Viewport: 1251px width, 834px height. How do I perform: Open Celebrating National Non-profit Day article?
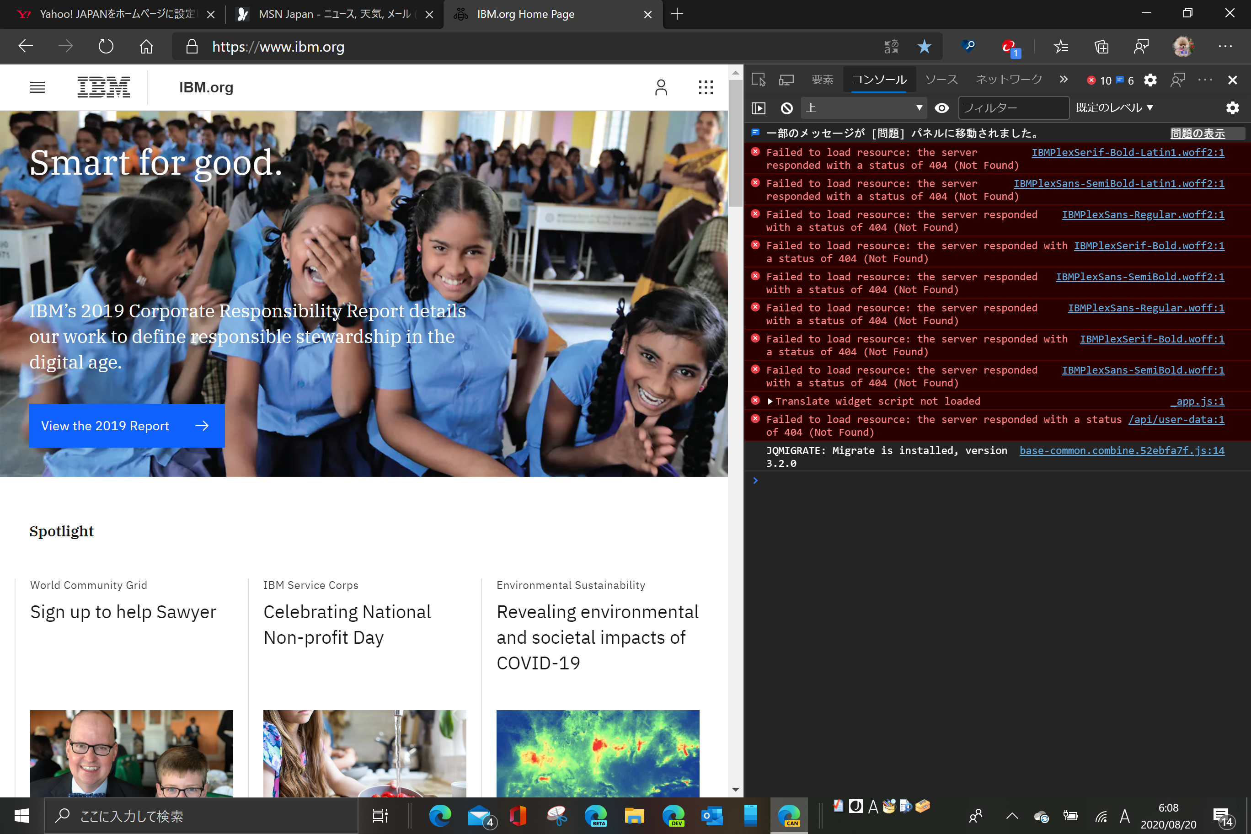click(x=347, y=625)
